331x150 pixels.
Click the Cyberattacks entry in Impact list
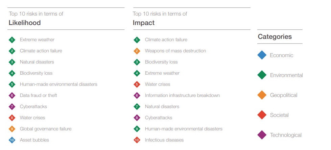point(158,118)
